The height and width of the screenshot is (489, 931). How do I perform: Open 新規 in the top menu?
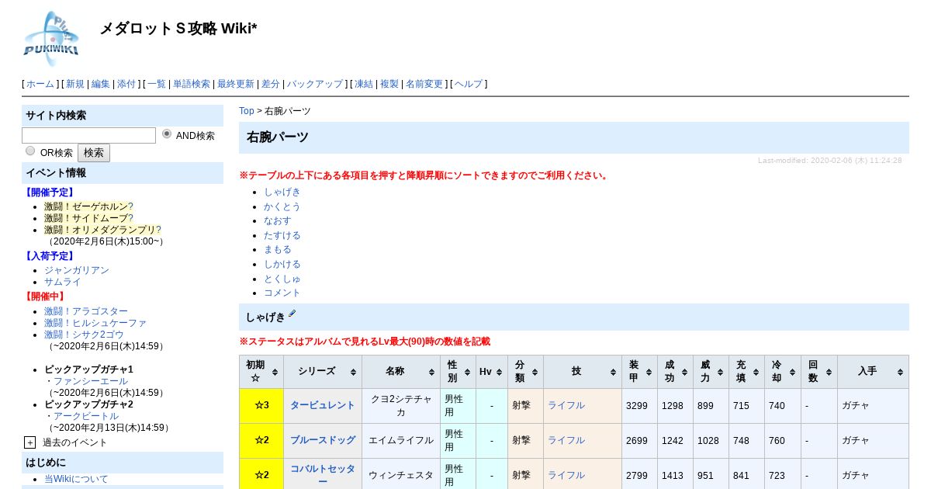coord(74,84)
